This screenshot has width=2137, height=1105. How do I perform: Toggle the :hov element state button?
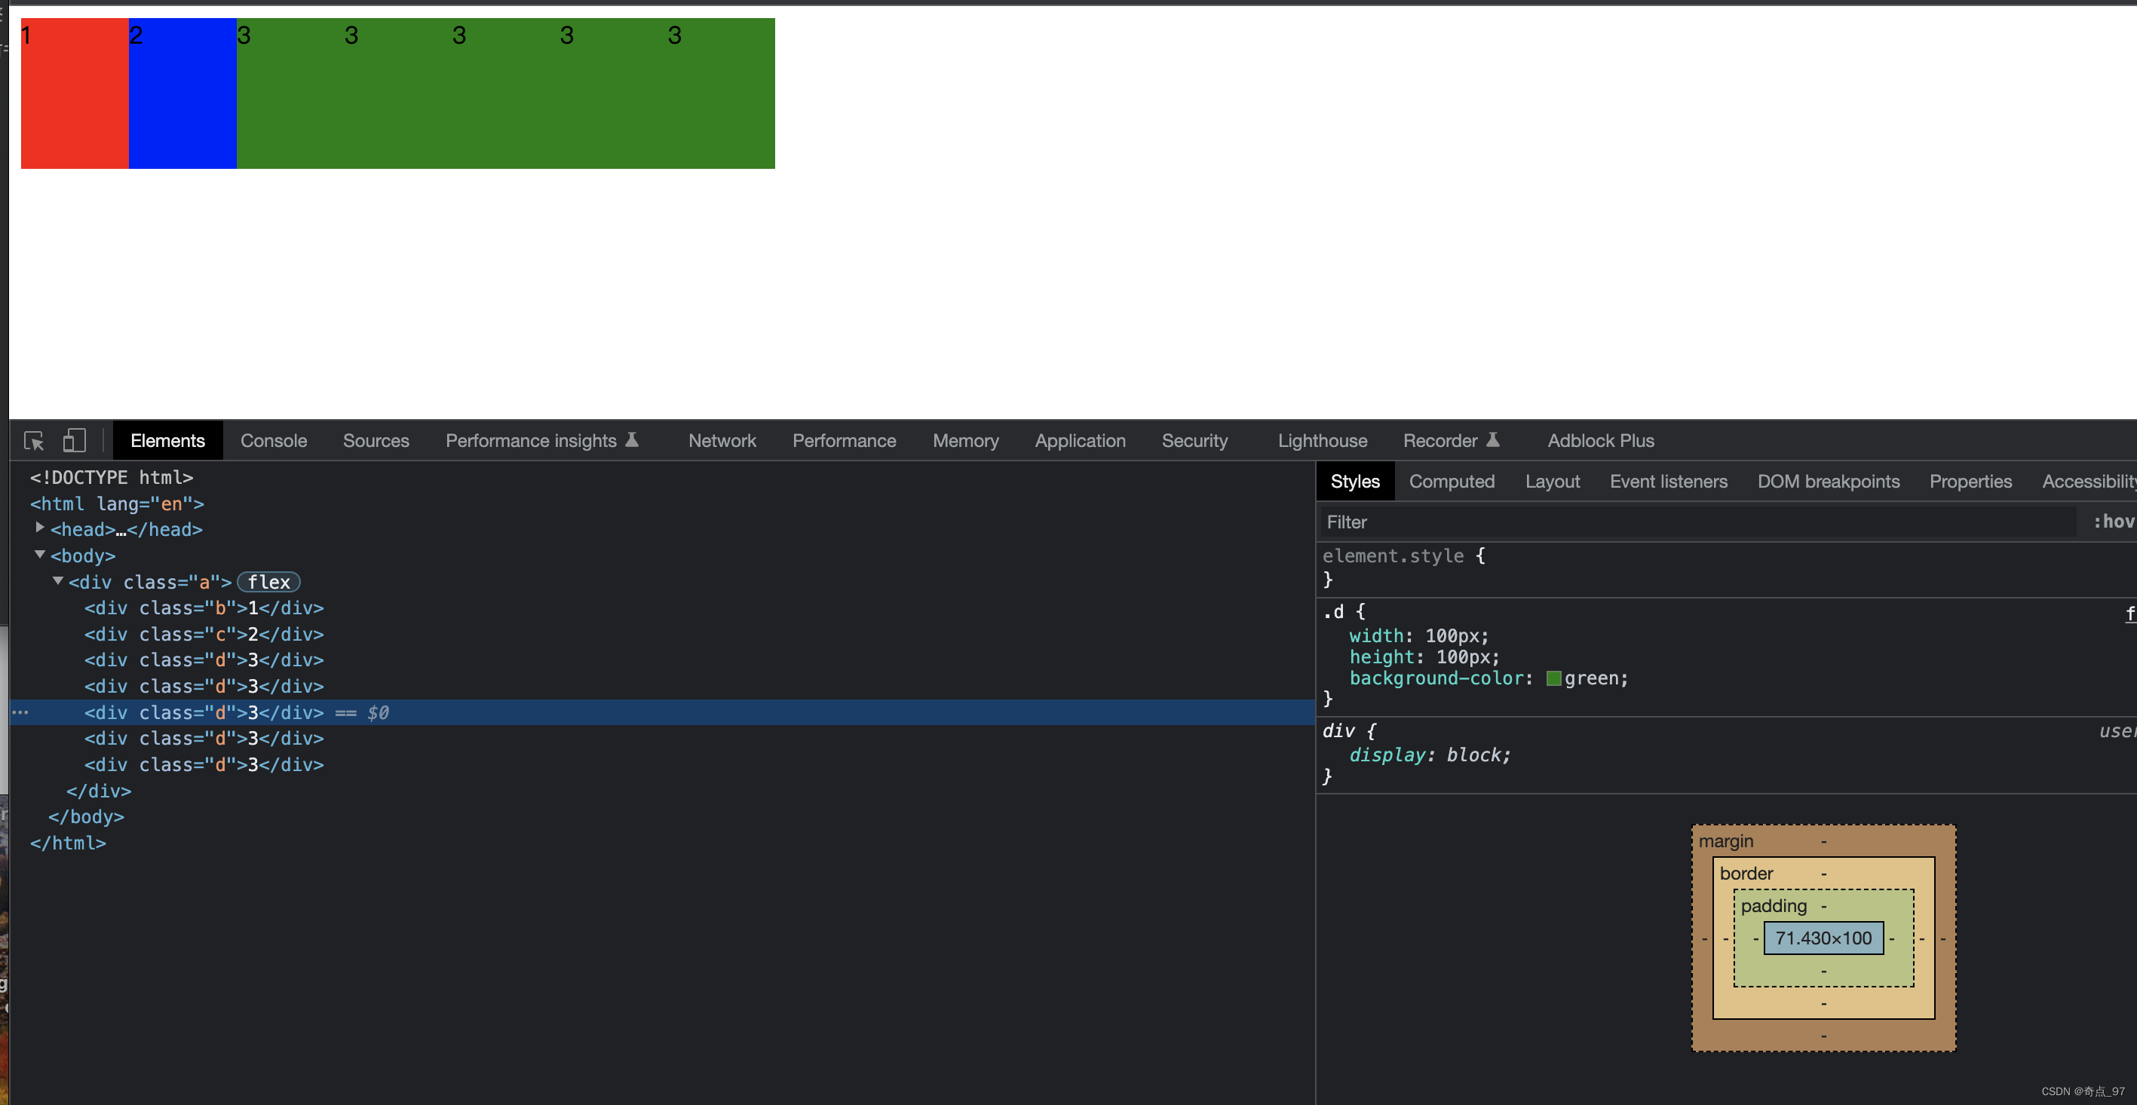click(2112, 522)
